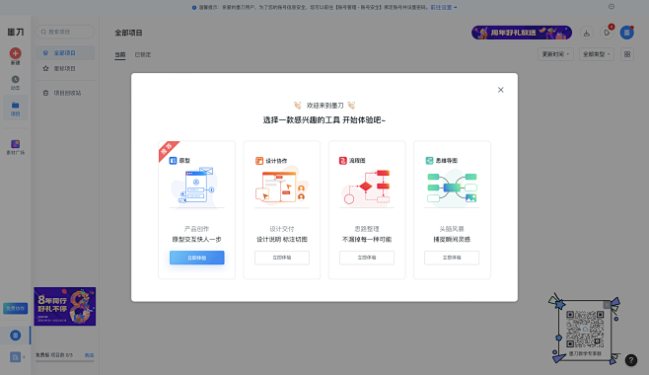
Task: Click the 流程图 red app icon
Action: point(342,161)
